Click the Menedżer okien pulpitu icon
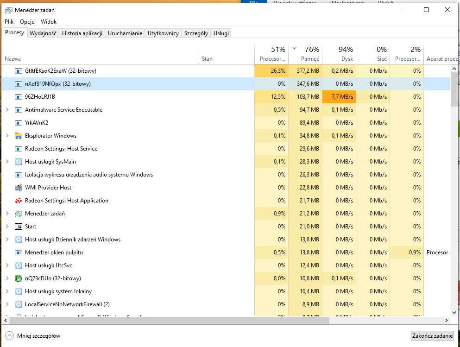The height and width of the screenshot is (347, 460). pyautogui.click(x=19, y=252)
